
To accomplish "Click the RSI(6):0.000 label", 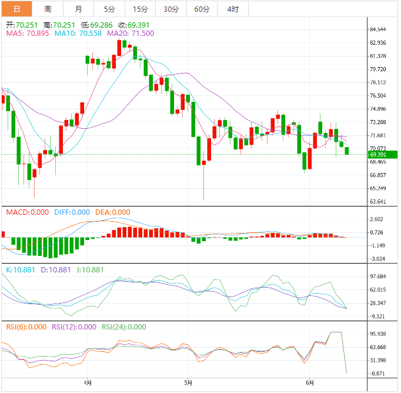I will coord(27,327).
